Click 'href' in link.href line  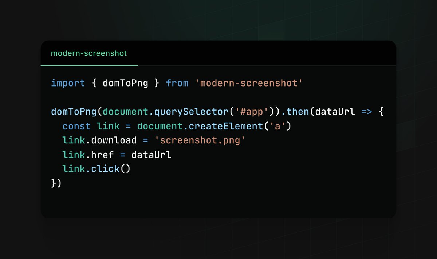(x=103, y=155)
